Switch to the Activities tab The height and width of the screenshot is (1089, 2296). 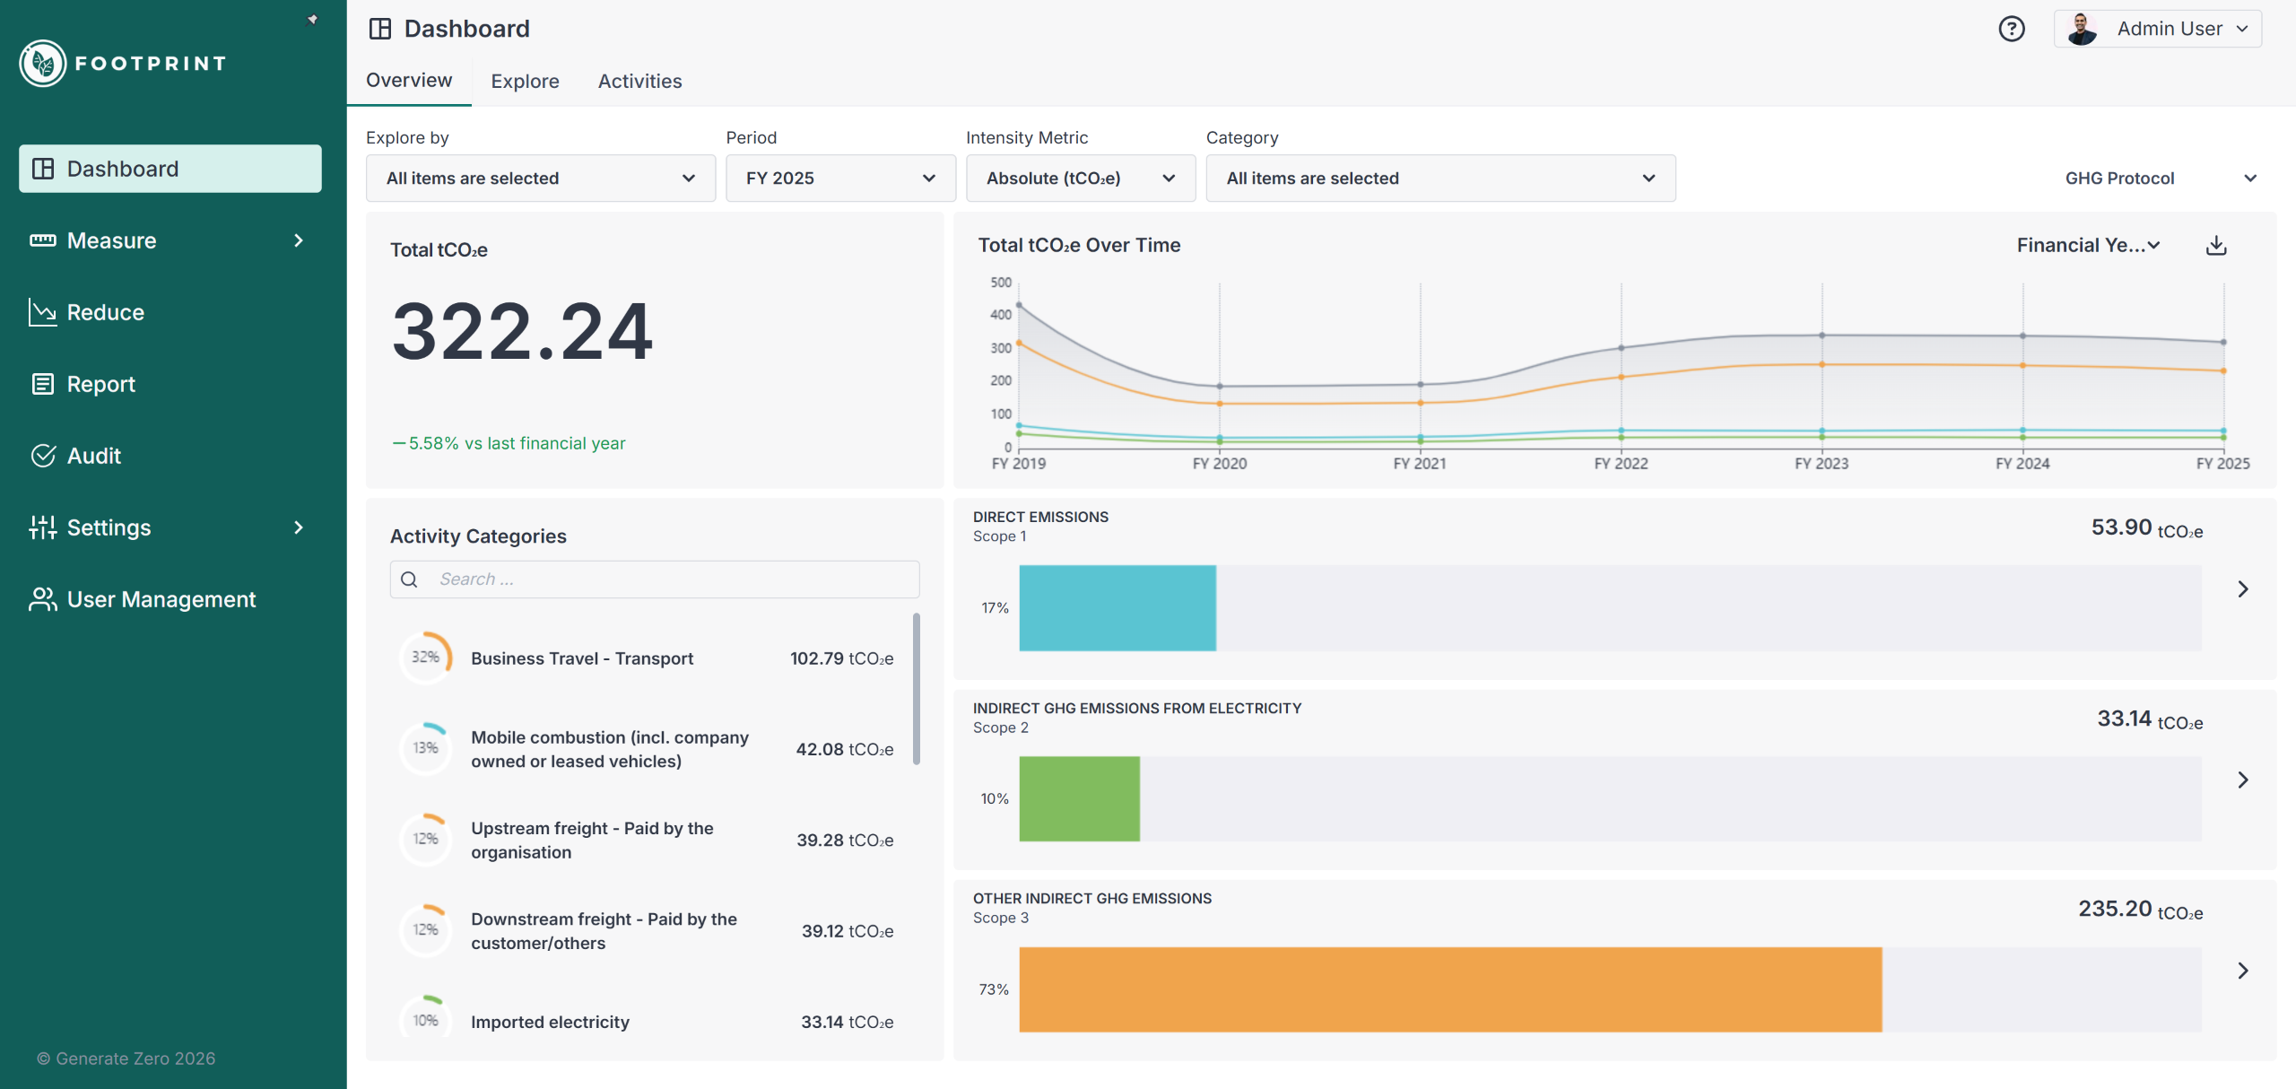639,81
